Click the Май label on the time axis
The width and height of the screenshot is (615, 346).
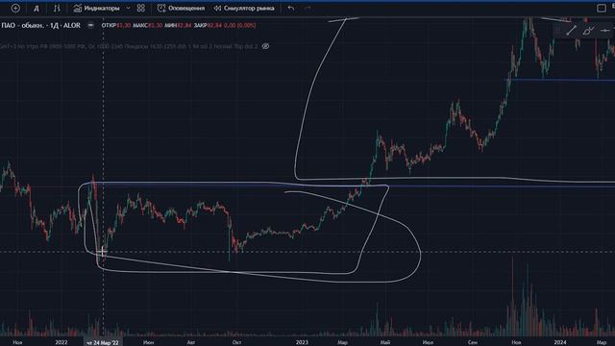384,342
